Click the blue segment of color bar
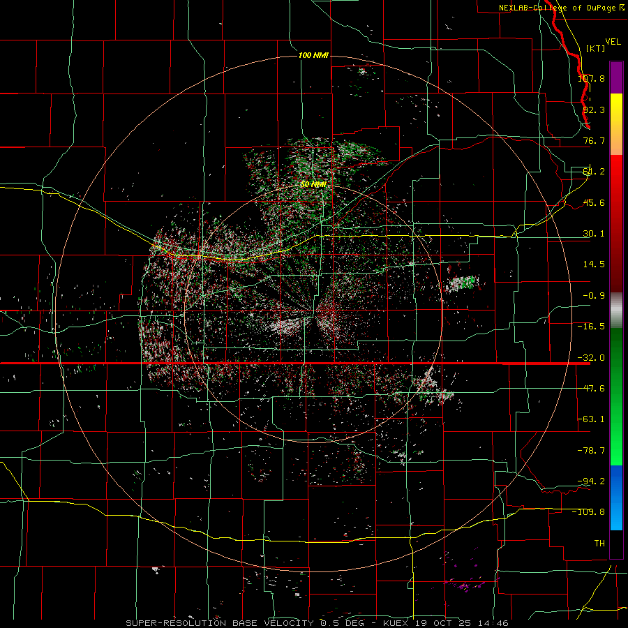The image size is (628, 628). click(616, 498)
